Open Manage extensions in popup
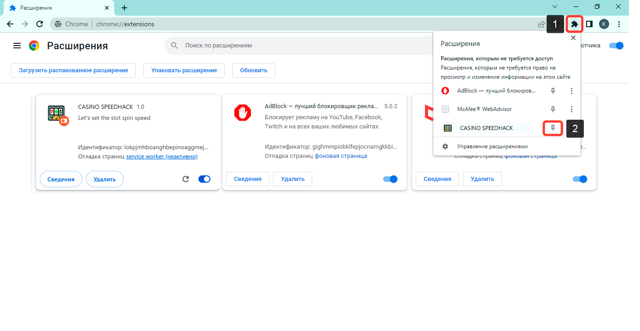This screenshot has height=331, width=640. tap(492, 146)
